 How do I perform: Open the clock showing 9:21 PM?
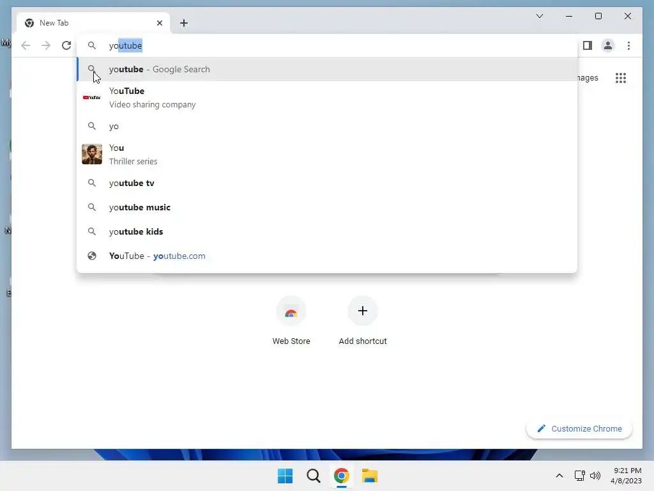coord(626,476)
